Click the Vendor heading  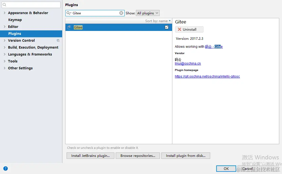[180, 53]
